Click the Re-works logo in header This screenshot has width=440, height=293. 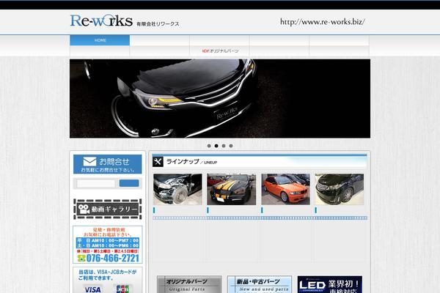point(101,21)
